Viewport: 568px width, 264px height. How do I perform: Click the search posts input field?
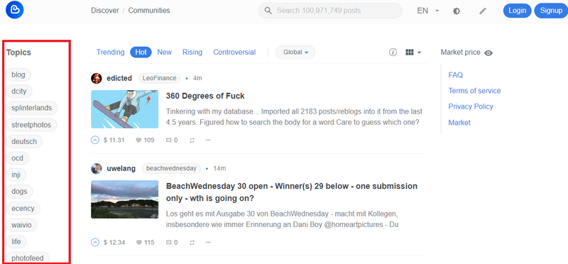(x=330, y=11)
